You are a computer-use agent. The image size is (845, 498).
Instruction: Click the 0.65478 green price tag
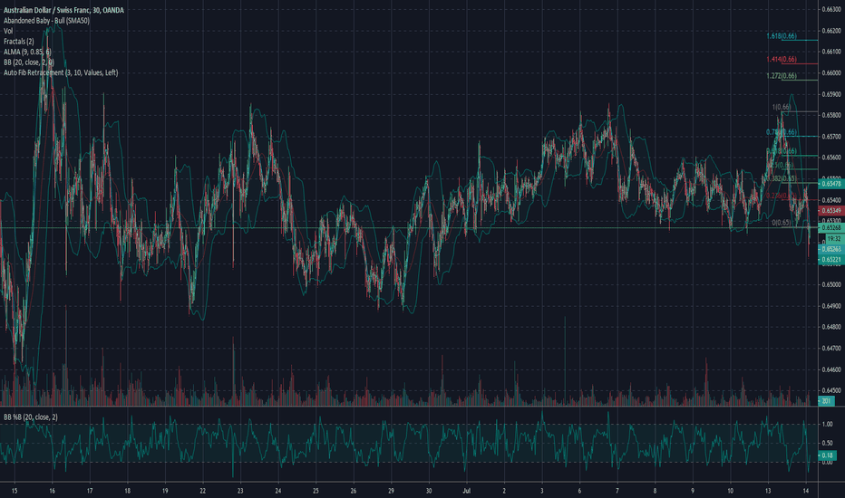[831, 184]
